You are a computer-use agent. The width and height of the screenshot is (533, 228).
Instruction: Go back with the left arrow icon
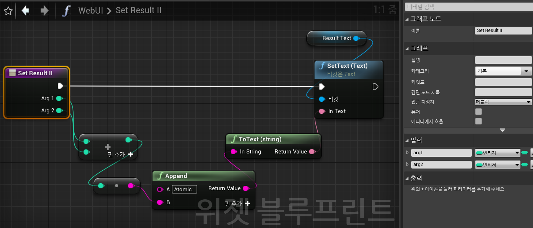pos(25,11)
